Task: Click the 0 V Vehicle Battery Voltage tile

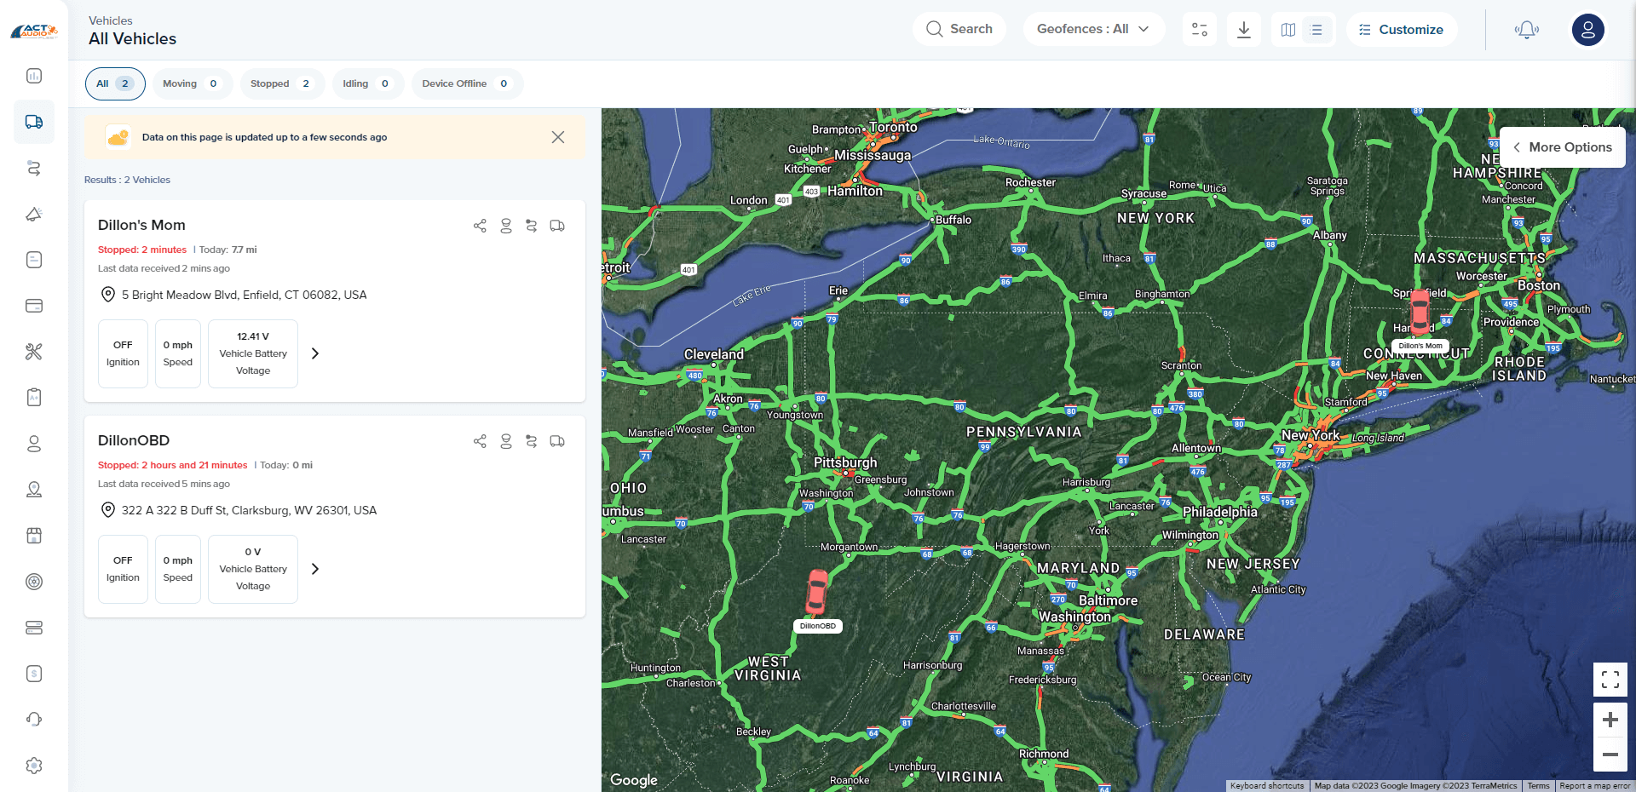Action: tap(253, 569)
